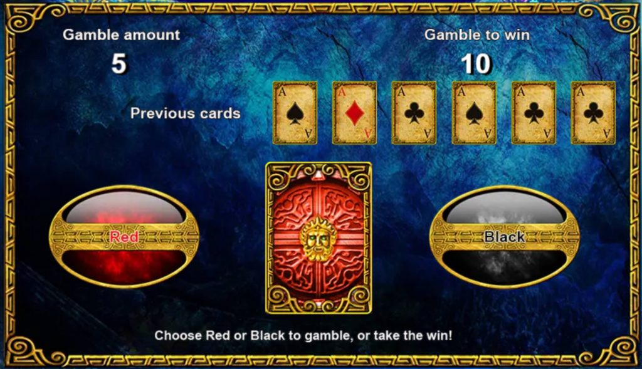642x369 pixels.
Task: Flip the face-down red card
Action: (x=318, y=238)
